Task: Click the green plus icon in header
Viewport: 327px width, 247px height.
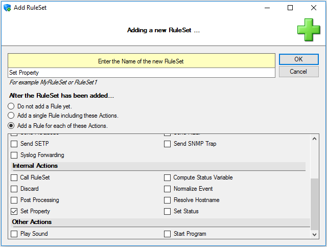Action: (309, 30)
